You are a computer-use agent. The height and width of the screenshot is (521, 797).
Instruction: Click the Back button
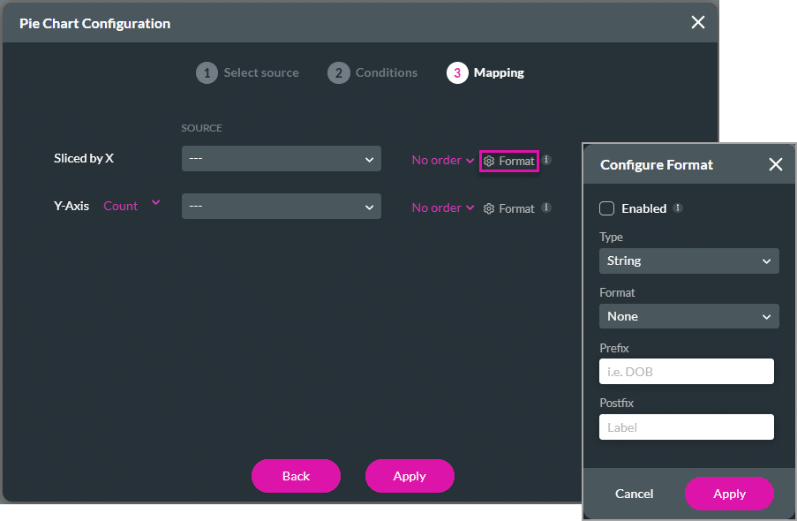296,475
